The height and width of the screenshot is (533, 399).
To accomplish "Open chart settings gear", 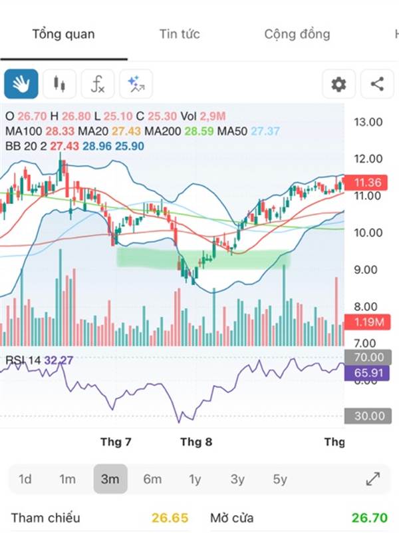I will coord(338,84).
